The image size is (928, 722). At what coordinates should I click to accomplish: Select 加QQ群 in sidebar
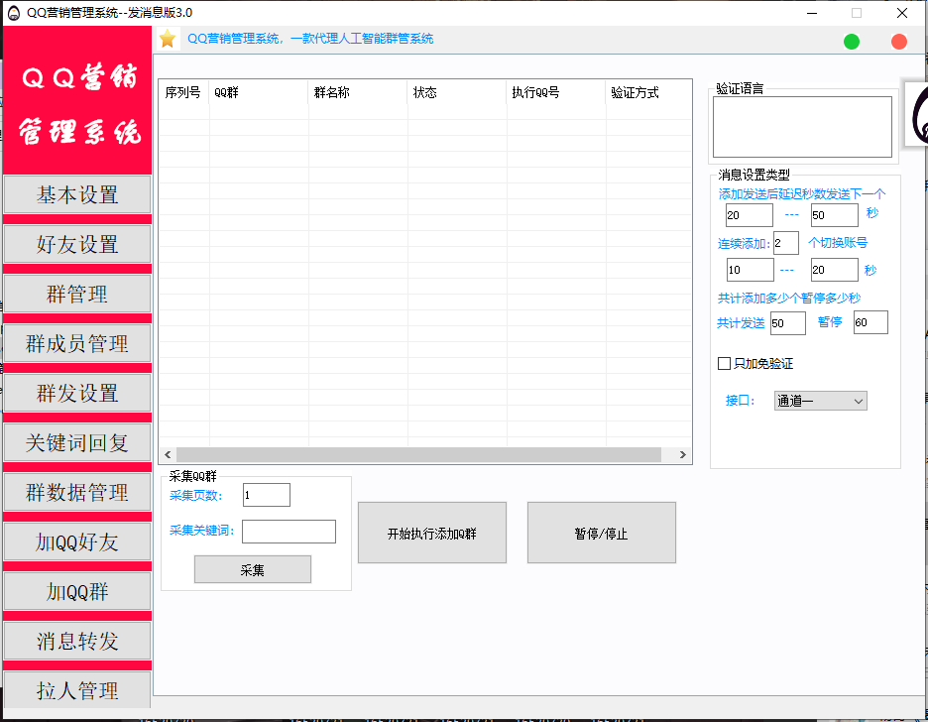click(x=77, y=591)
